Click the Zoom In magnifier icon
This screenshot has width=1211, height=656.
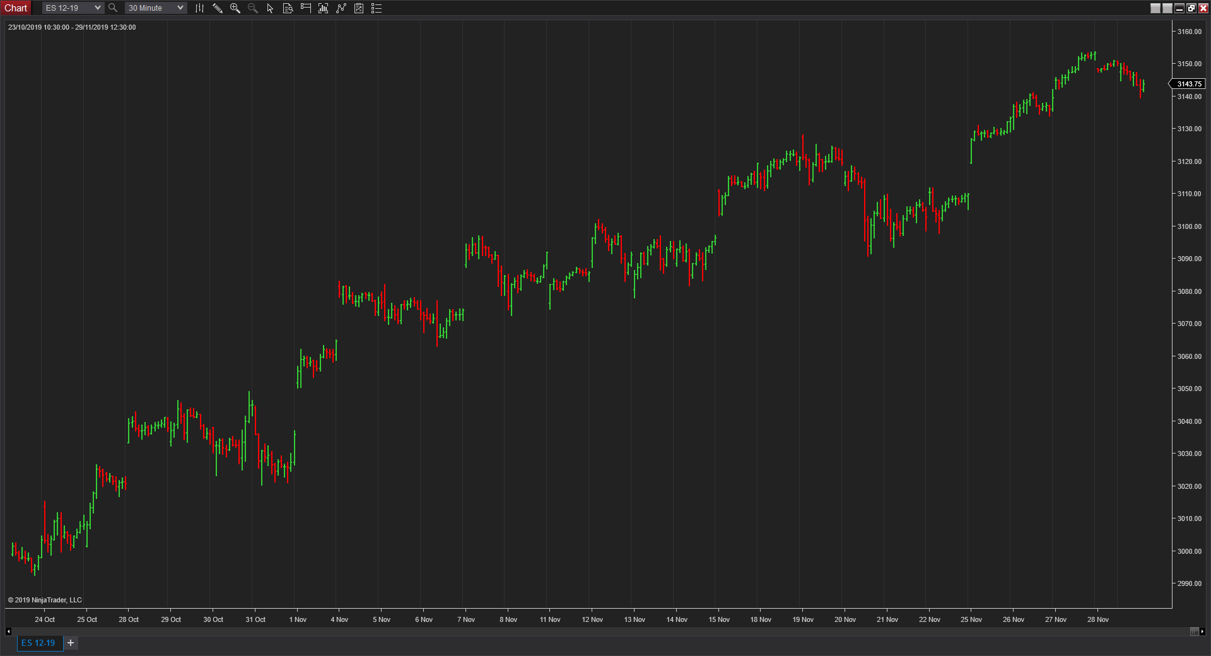235,8
